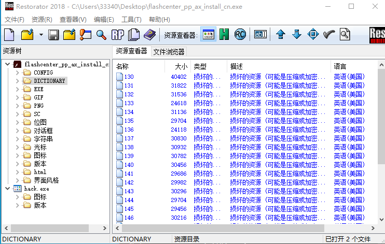This screenshot has height=244, width=385.
Task: Click the move down arrow icon
Action: pos(297,34)
